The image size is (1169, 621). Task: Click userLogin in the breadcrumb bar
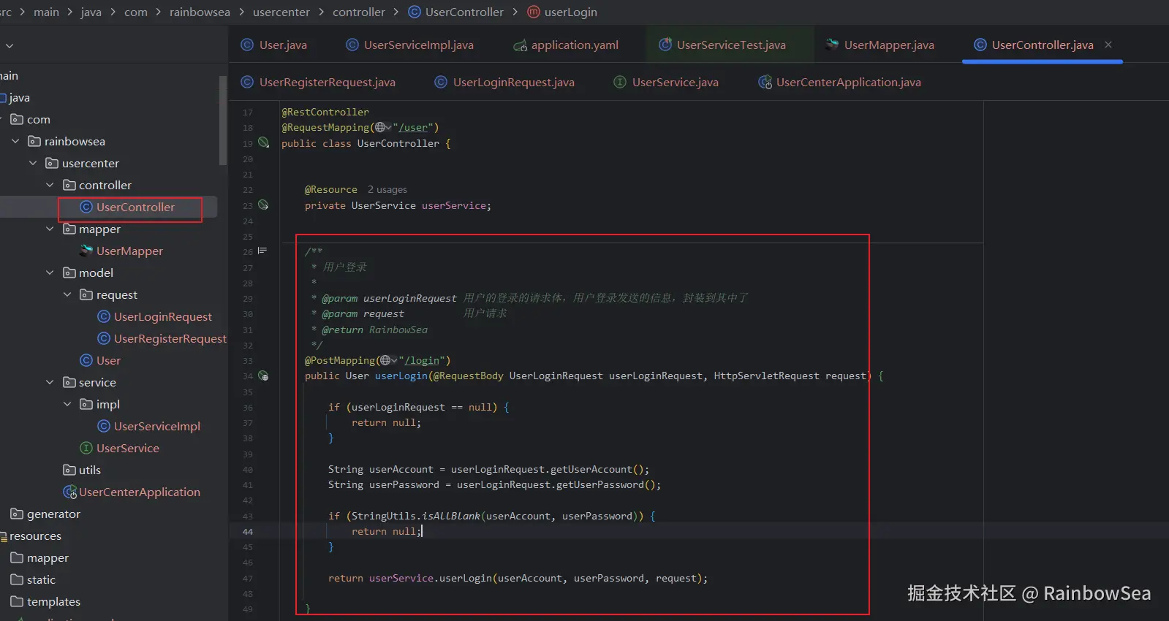coord(570,12)
